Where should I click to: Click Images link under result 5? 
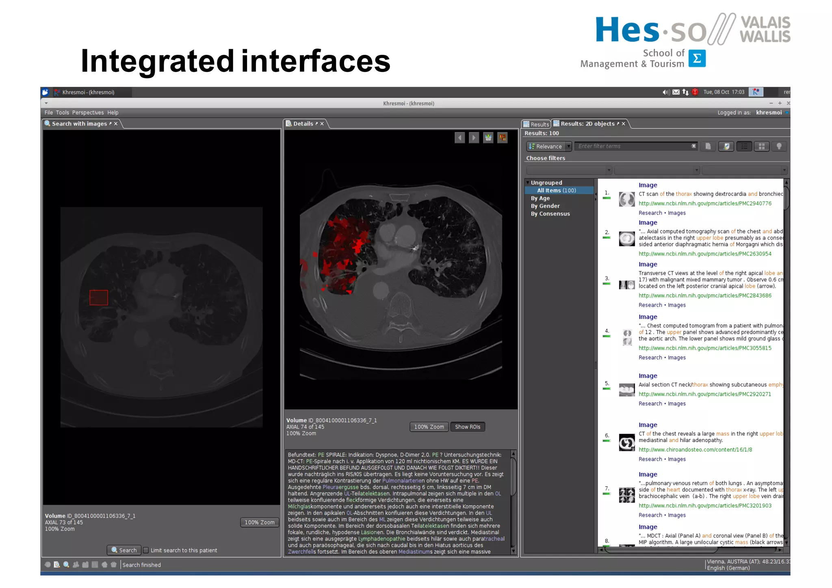676,404
